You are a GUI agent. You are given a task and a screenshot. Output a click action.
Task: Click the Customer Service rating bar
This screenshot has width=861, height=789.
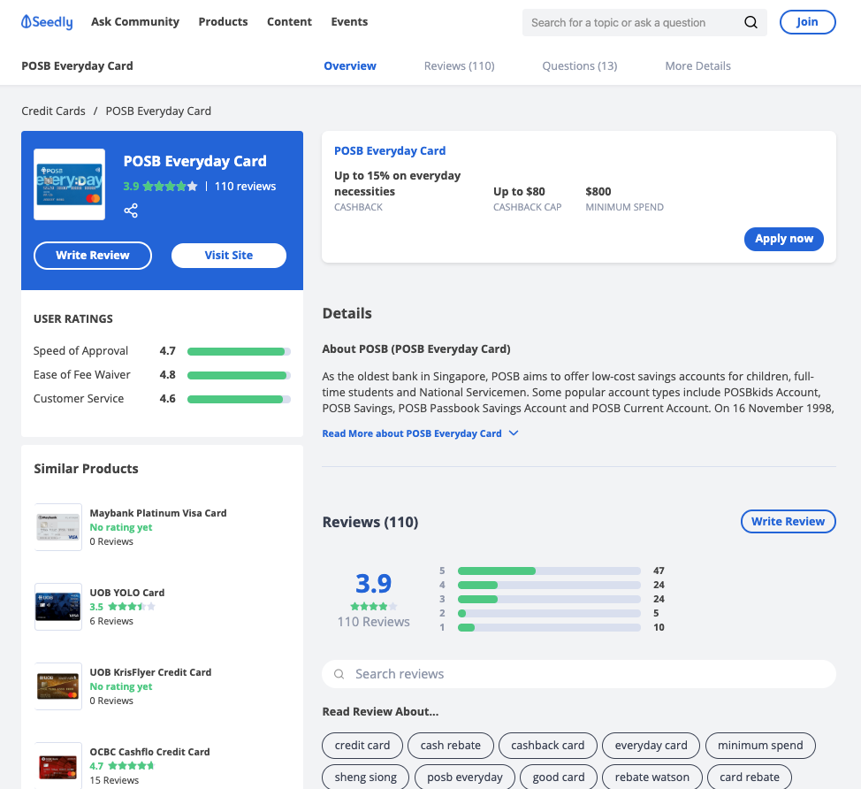point(239,400)
